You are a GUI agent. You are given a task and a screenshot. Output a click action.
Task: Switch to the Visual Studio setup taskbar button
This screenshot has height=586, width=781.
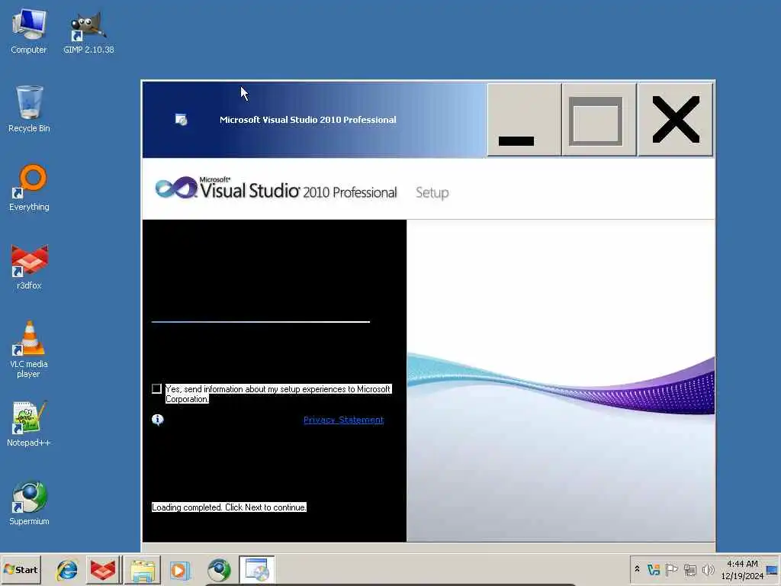coord(256,569)
